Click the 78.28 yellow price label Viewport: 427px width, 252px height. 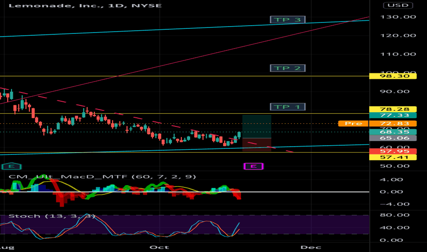[x=393, y=109]
